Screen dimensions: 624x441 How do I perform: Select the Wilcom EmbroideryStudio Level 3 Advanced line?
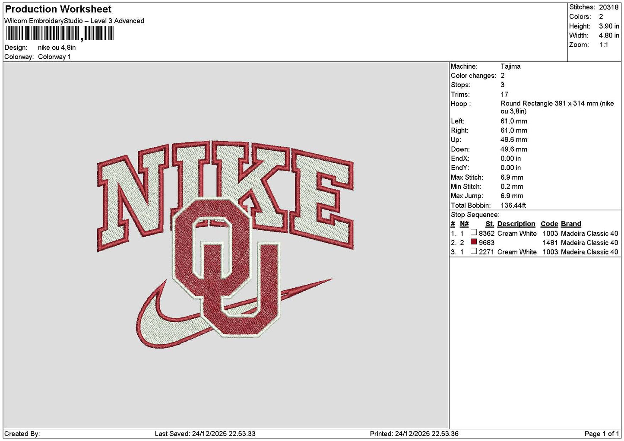[74, 21]
